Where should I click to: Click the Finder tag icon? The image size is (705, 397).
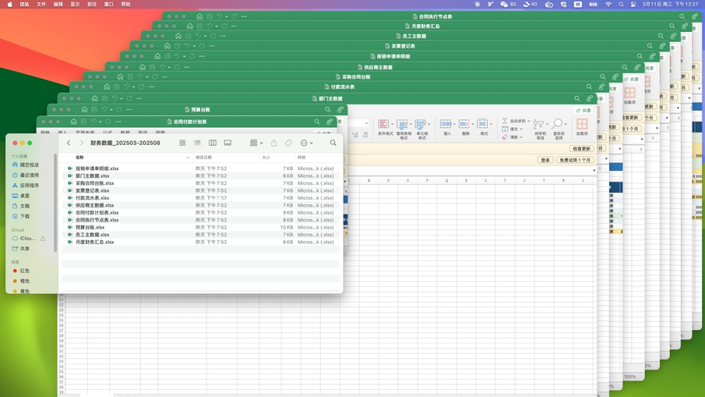[289, 142]
